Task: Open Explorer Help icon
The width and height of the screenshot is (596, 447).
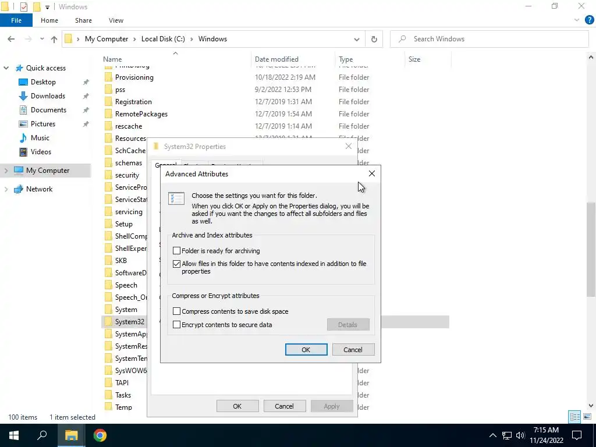Action: click(x=589, y=20)
